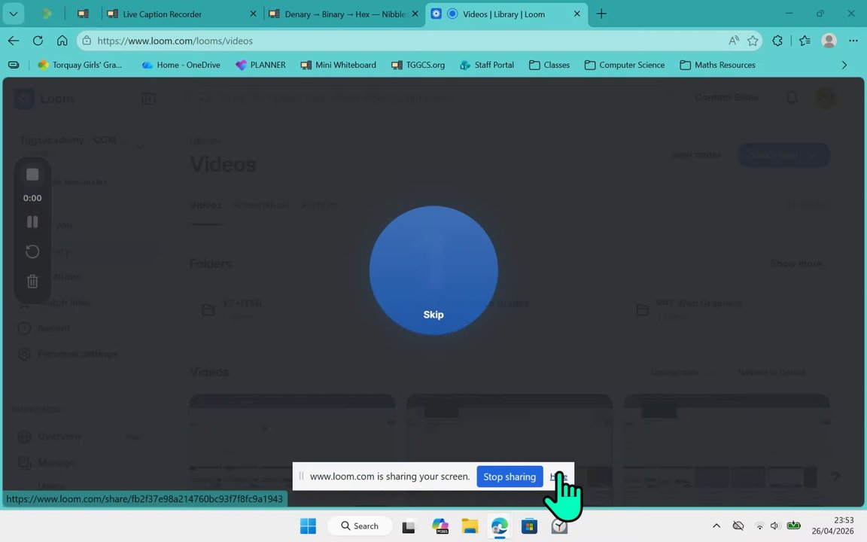This screenshot has width=867, height=542.
Task: Click Contact Sales in Loom header
Action: pyautogui.click(x=726, y=97)
